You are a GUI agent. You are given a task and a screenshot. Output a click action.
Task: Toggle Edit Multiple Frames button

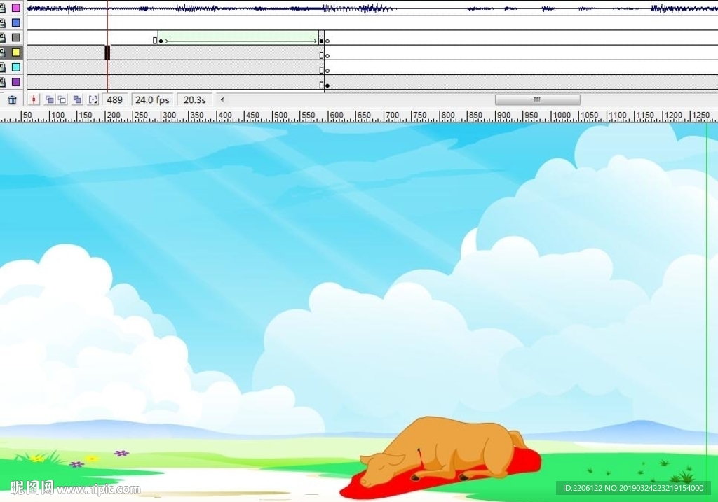[x=77, y=99]
